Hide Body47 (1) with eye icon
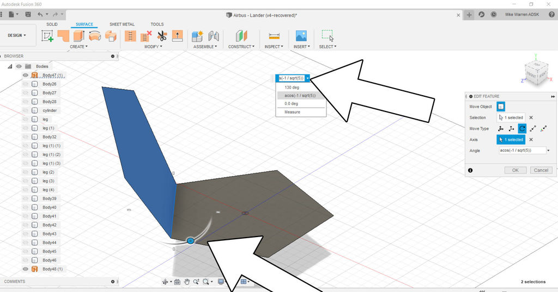The width and height of the screenshot is (558, 292). [25, 75]
